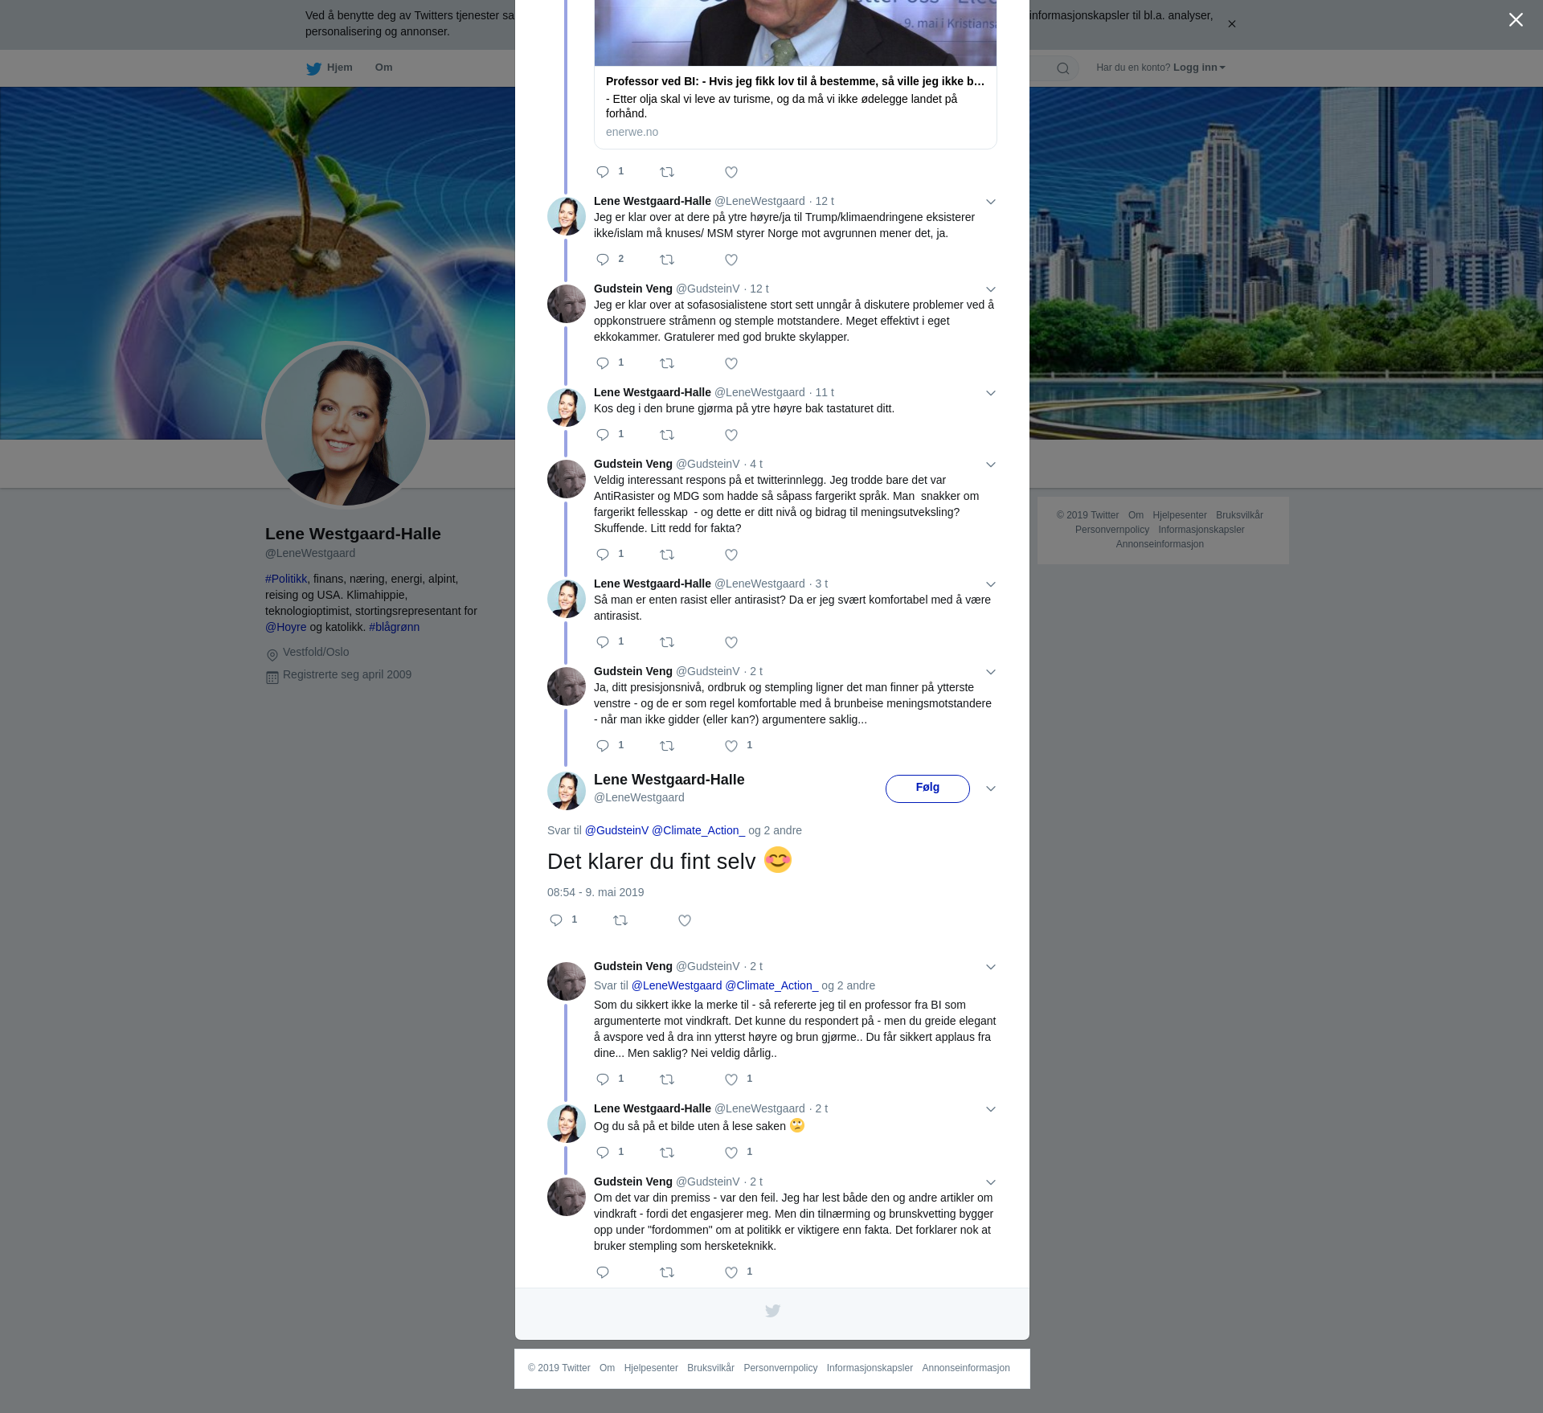Click @LeneWestgaard mention in Gudstein's reply
The image size is (1543, 1413).
677,985
